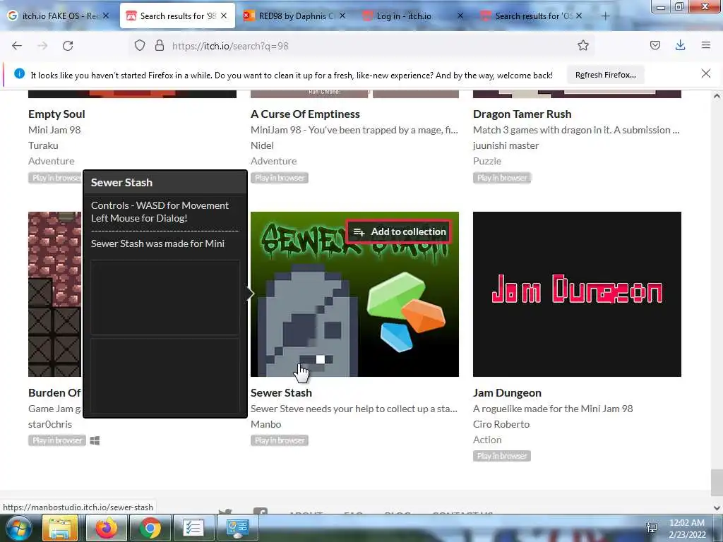This screenshot has width=723, height=542.
Task: Click Play in browser tag under Jam Dungeon
Action: [x=502, y=457]
